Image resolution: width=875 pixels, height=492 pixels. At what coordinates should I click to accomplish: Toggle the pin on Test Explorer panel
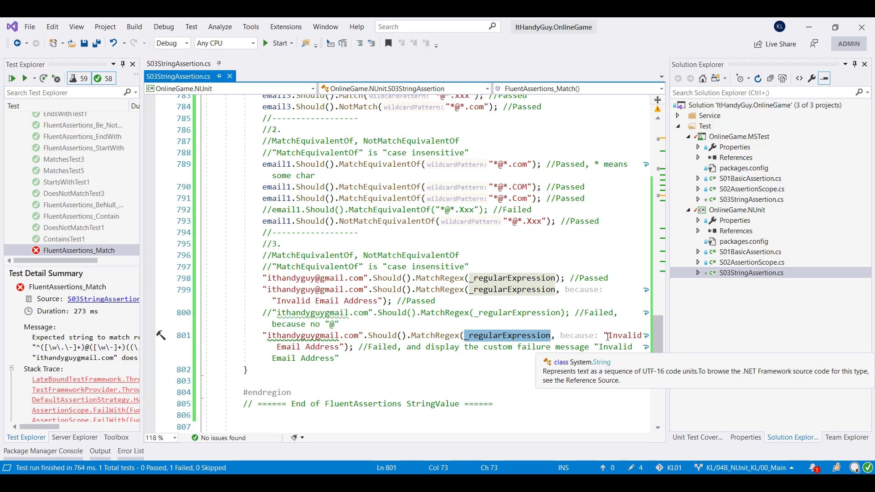pyautogui.click(x=122, y=64)
